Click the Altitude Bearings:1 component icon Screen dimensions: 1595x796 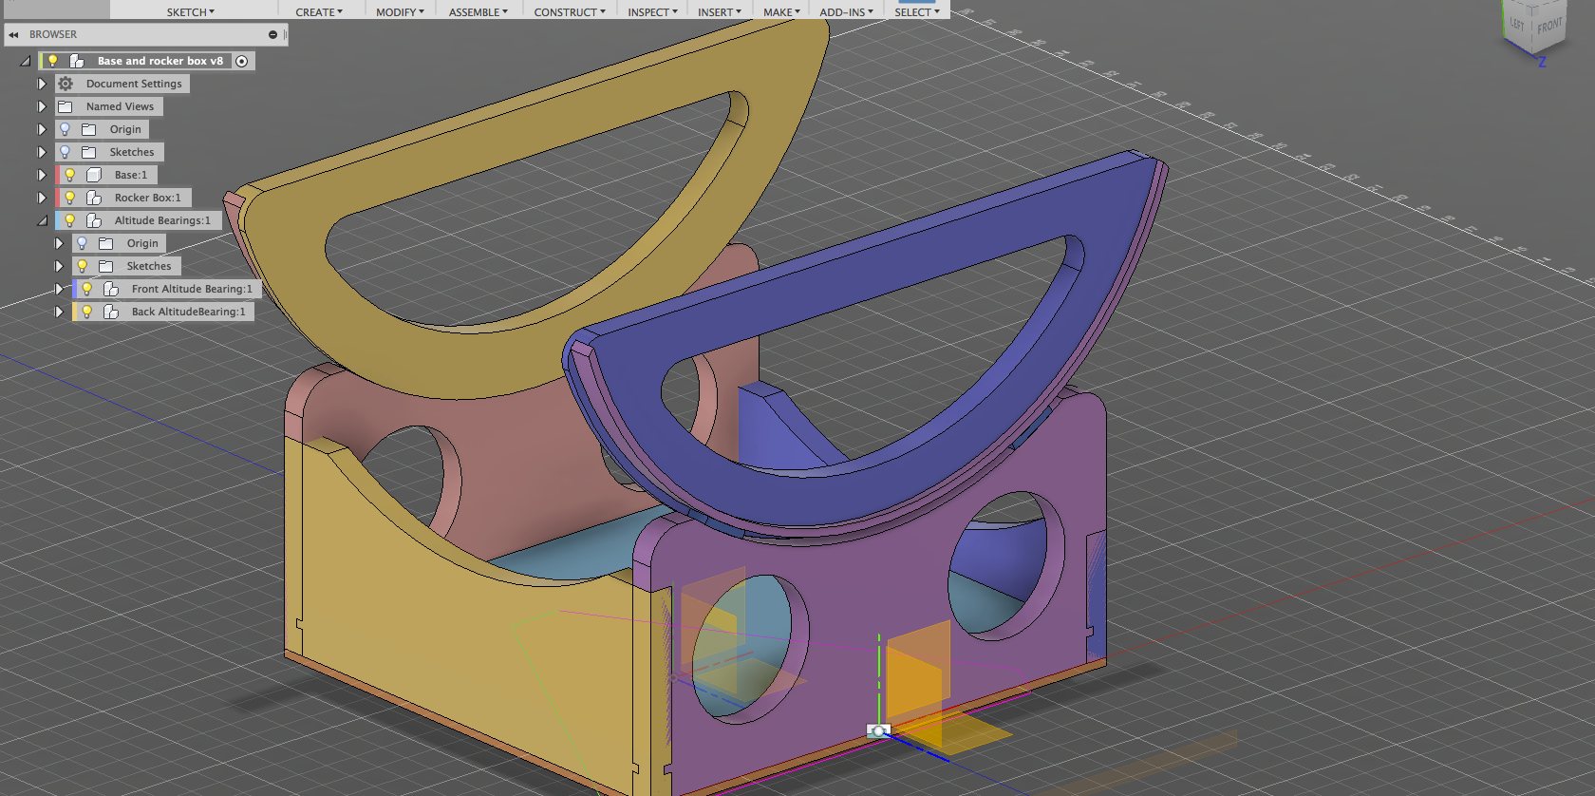pos(94,220)
